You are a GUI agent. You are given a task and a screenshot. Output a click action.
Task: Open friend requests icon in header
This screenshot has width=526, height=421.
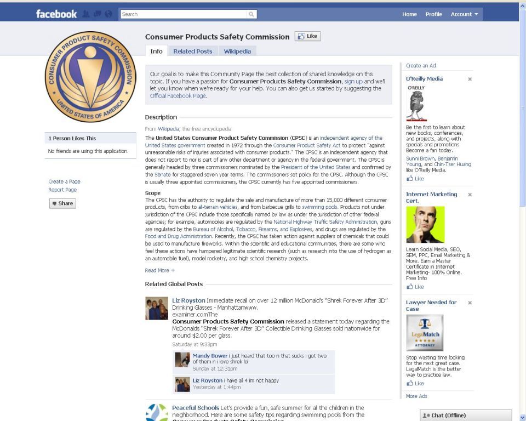(x=86, y=14)
